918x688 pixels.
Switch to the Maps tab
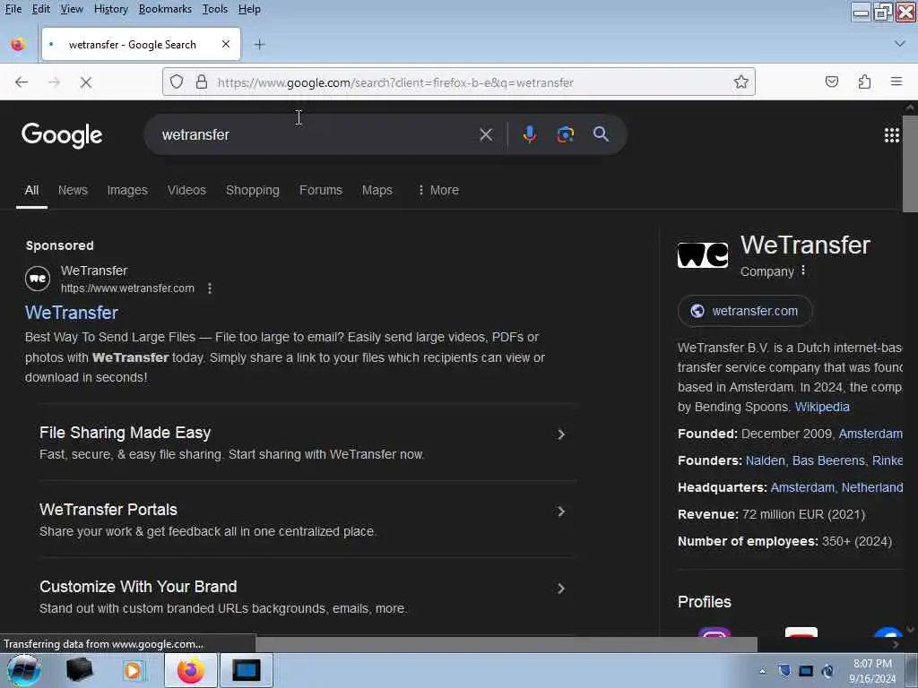377,190
